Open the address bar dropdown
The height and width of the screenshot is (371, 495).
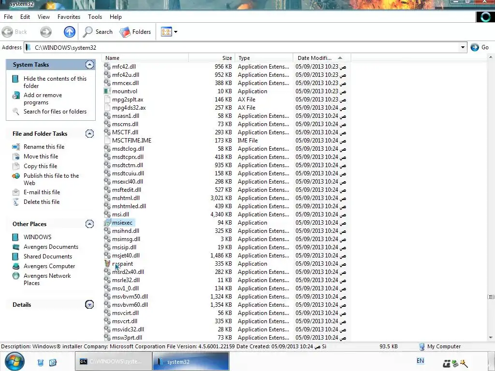(463, 48)
